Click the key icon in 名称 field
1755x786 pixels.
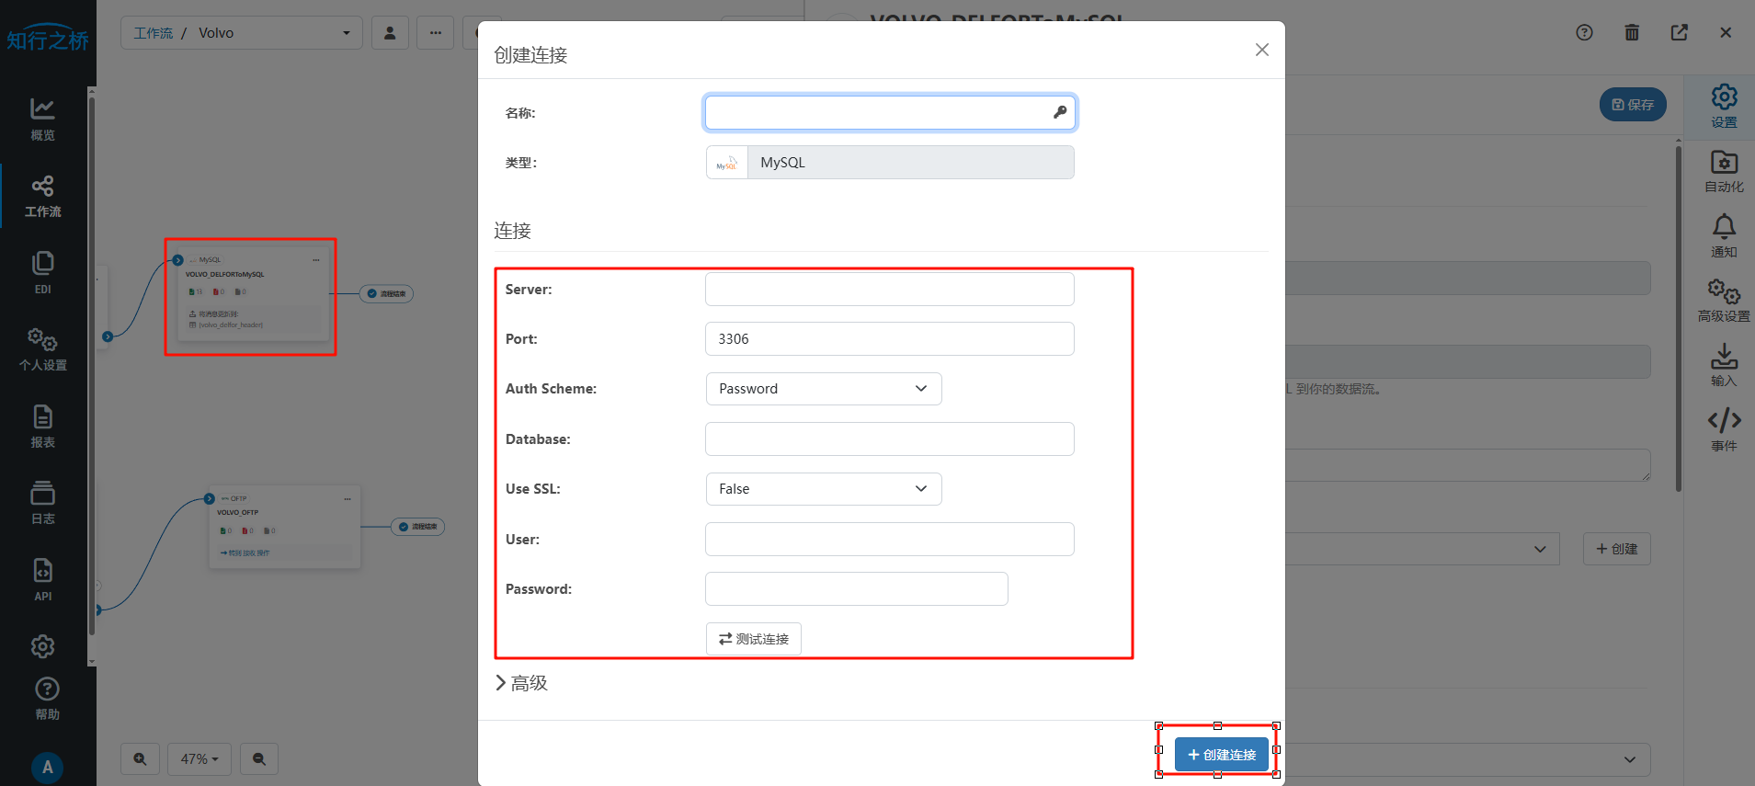pos(1059,112)
